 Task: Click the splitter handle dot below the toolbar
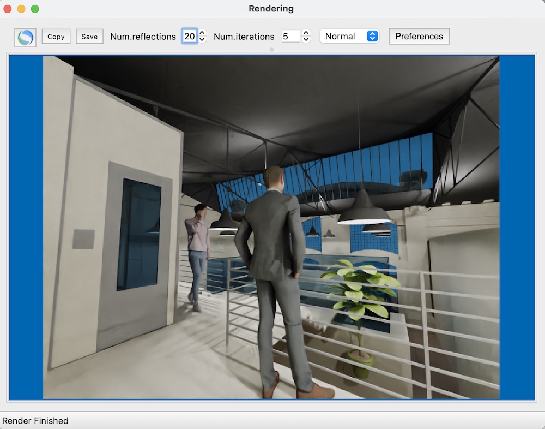coord(272,50)
